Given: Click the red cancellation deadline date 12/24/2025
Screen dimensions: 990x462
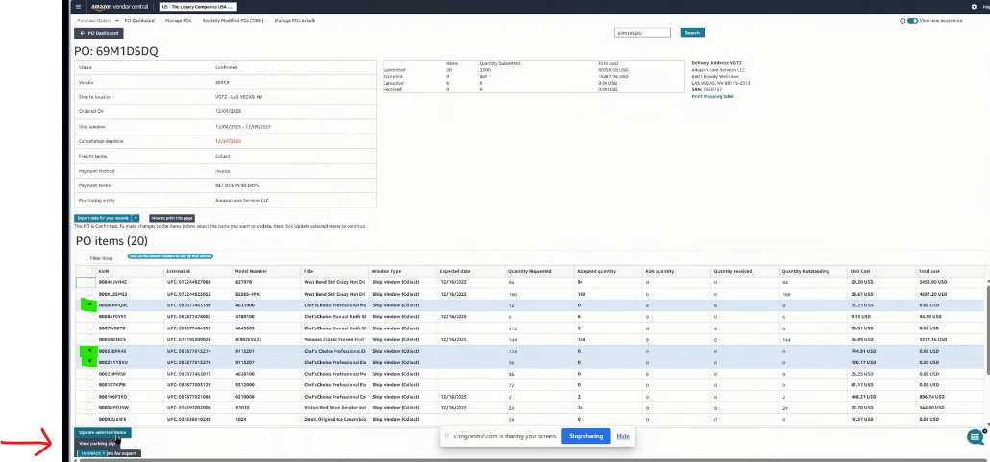Looking at the screenshot, I should [x=228, y=141].
